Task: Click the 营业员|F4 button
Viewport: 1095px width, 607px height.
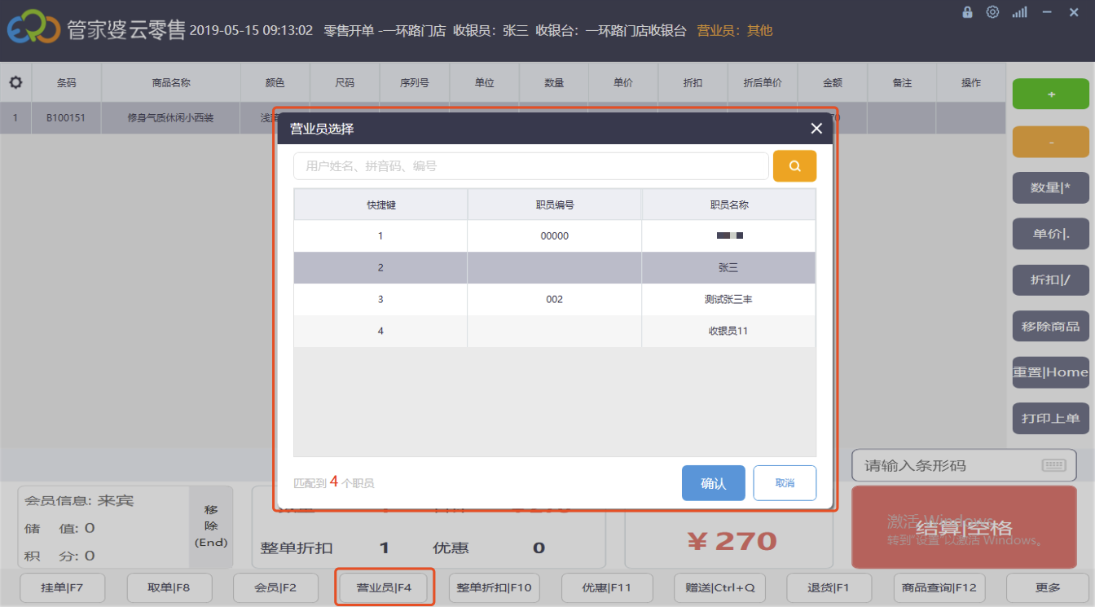Action: coord(385,587)
